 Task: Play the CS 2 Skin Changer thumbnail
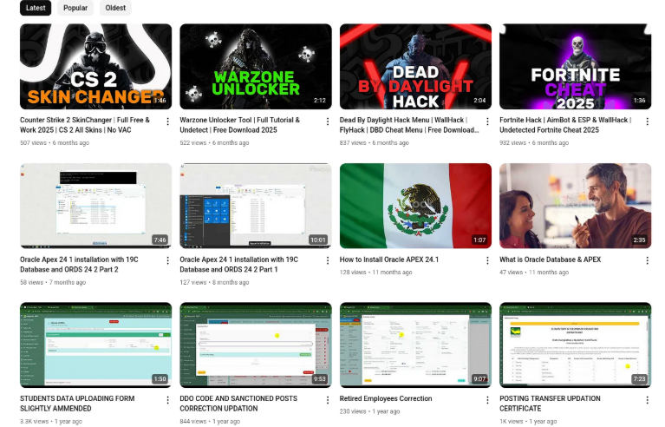tap(95, 66)
